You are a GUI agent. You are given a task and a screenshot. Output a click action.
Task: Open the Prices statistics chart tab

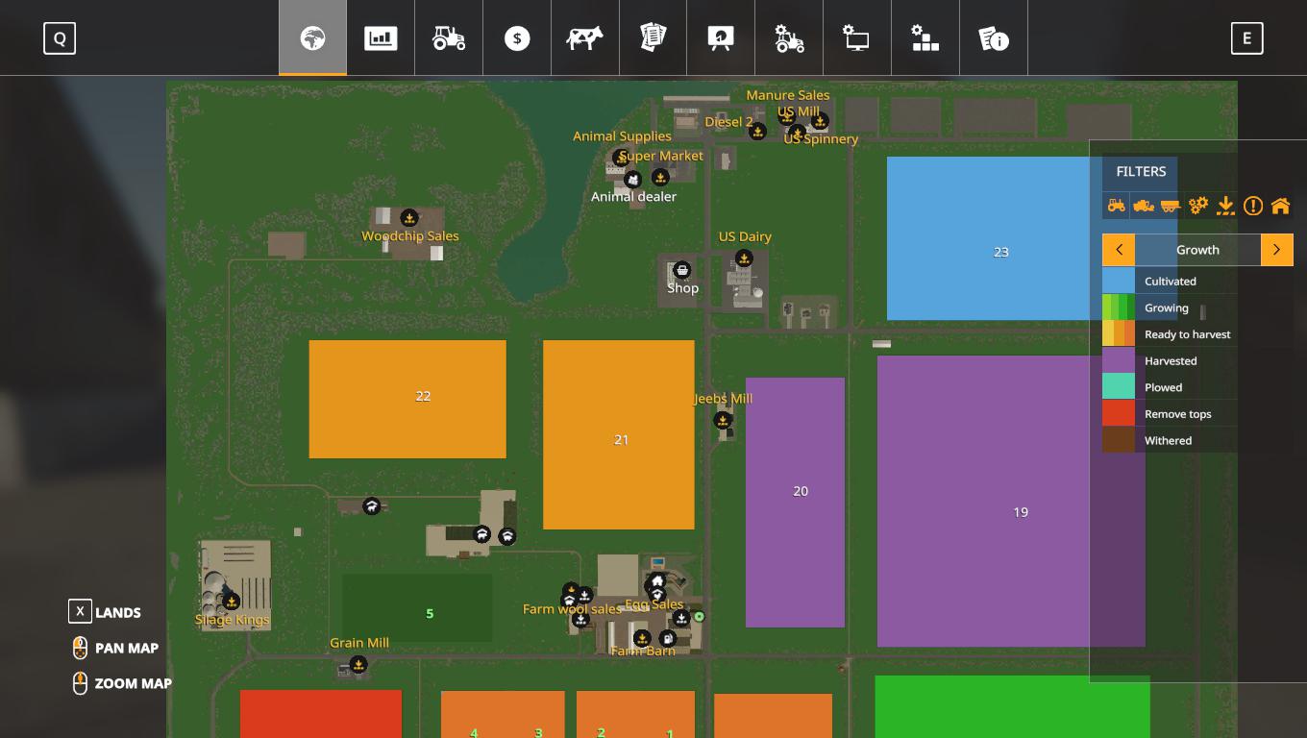(381, 38)
